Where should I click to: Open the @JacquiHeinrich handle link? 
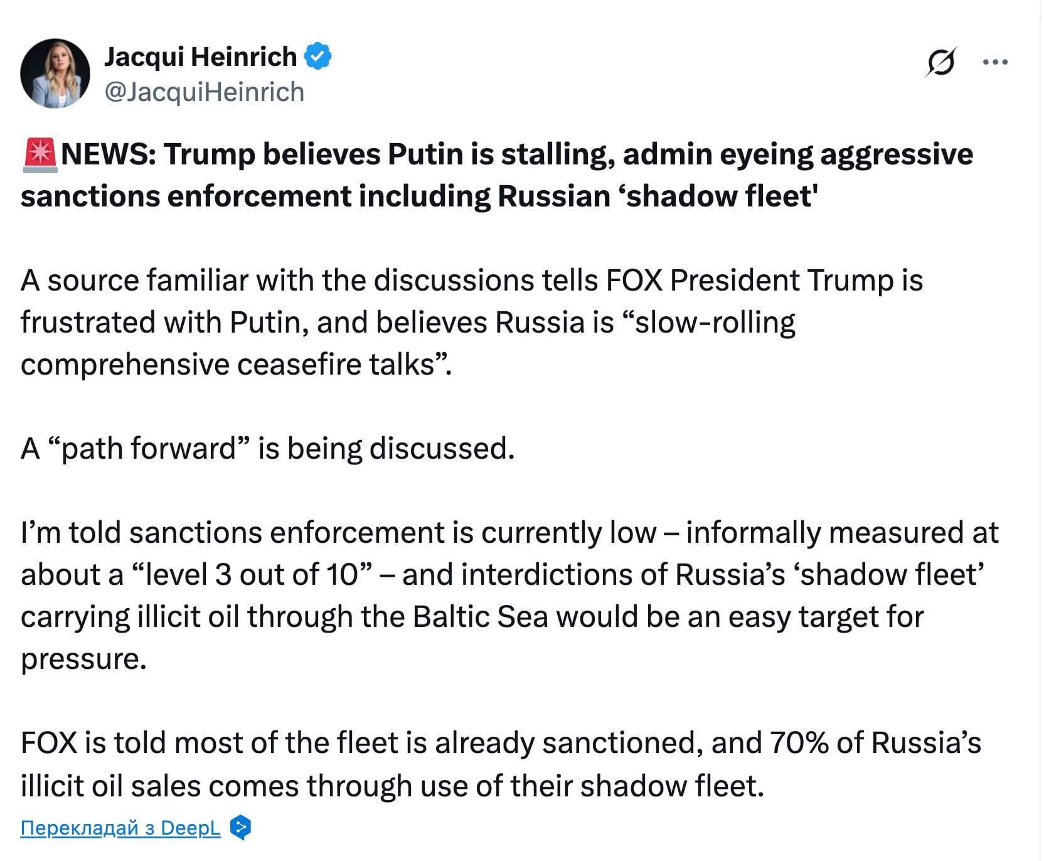204,92
